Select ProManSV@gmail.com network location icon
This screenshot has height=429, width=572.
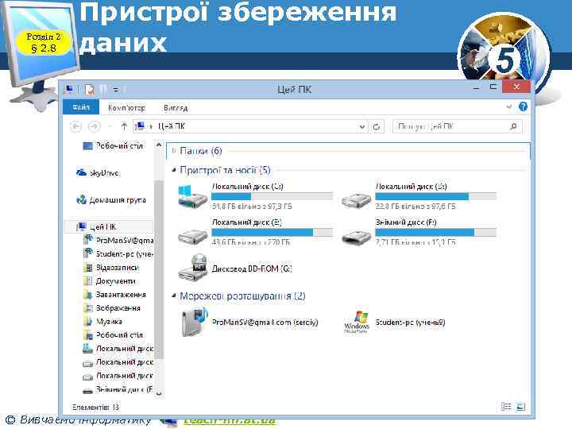pyautogui.click(x=194, y=322)
